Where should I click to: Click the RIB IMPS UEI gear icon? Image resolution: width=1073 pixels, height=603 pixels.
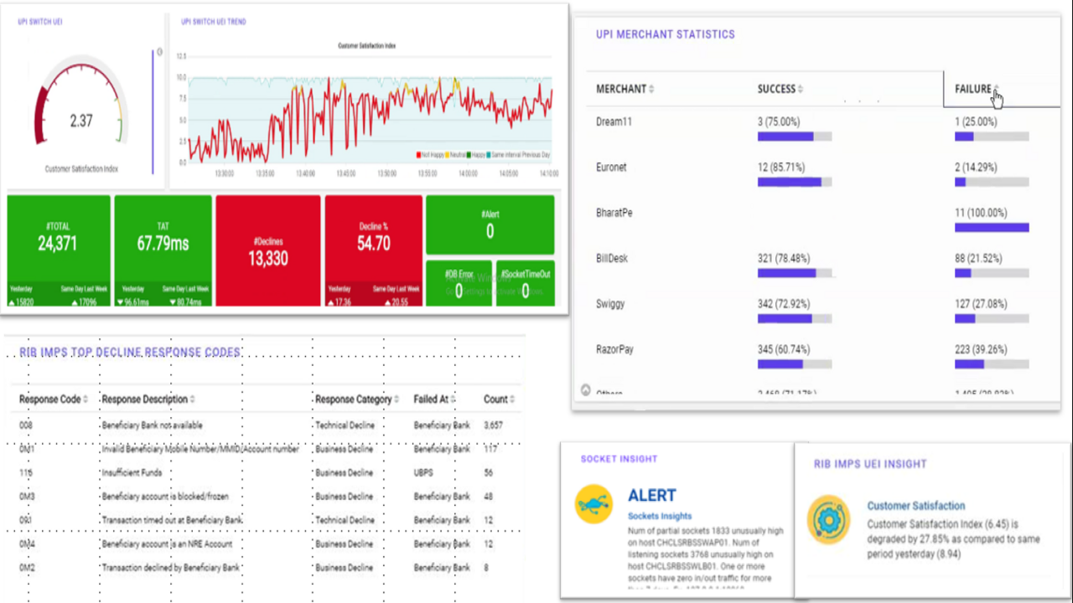coord(828,519)
